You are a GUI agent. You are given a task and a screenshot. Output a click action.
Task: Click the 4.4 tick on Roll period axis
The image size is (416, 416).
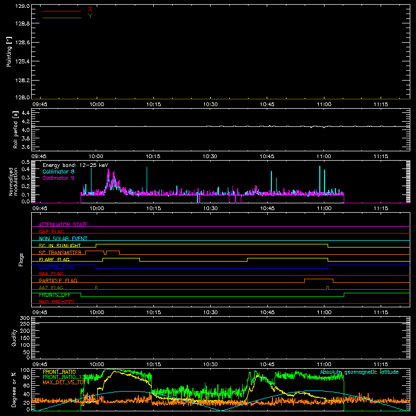click(x=25, y=113)
